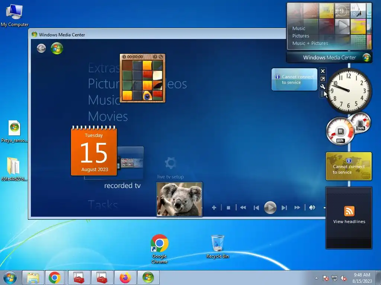
Task: Open My Computer desktop icon
Action: pyautogui.click(x=15, y=16)
